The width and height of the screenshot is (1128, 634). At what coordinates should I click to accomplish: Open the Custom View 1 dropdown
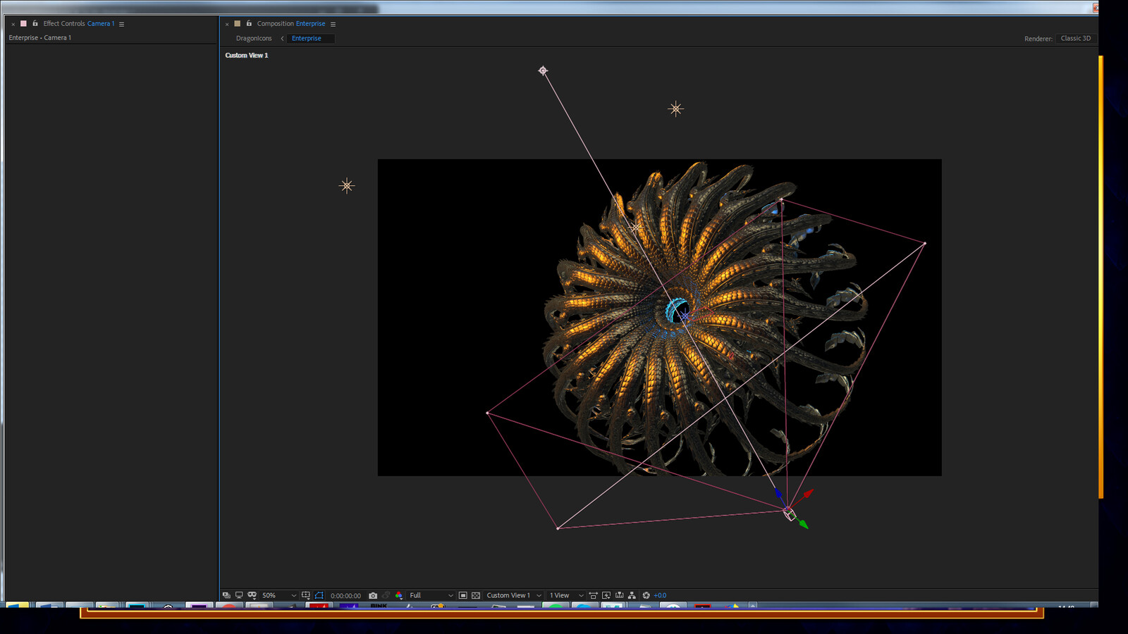pyautogui.click(x=514, y=595)
